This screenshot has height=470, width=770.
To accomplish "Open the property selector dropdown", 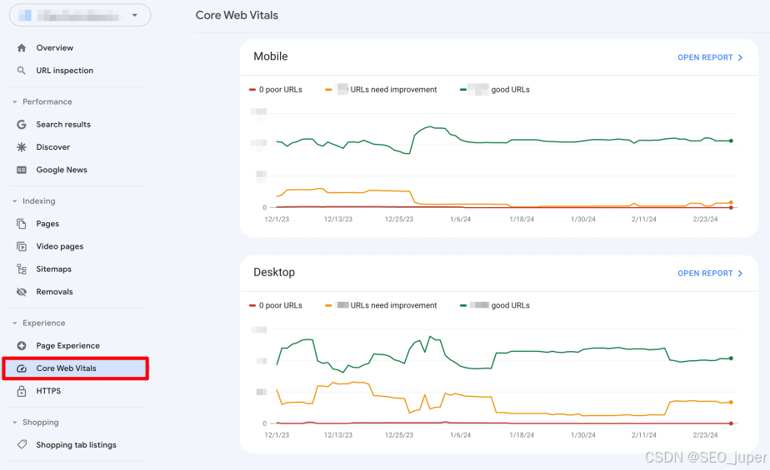I will (x=80, y=15).
